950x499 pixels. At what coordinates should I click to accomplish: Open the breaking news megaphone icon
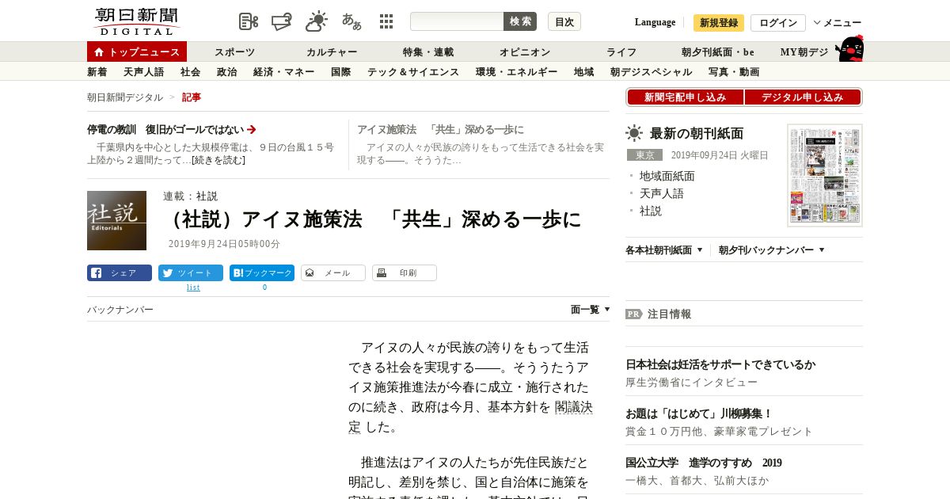(x=282, y=21)
